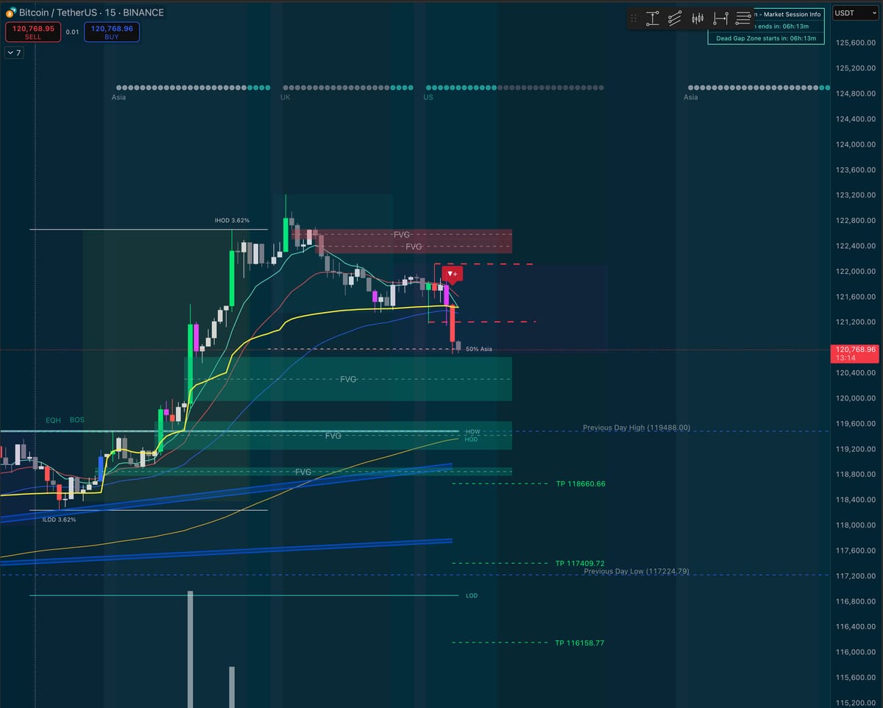This screenshot has width=883, height=708.
Task: Click the Previous Day High (119488.00) label
Action: tap(636, 427)
